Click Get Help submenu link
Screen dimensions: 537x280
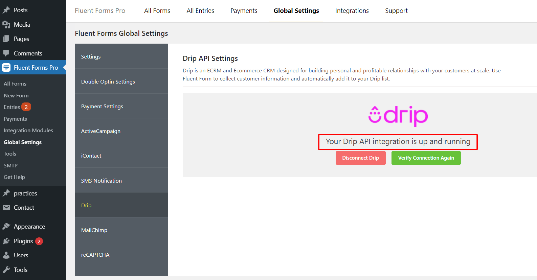[x=14, y=177]
